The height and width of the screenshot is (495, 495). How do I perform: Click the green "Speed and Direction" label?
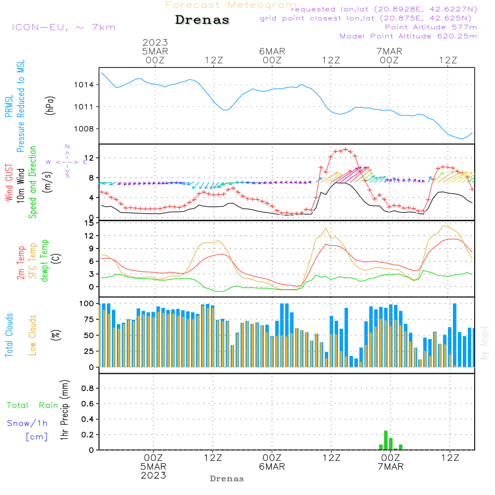point(32,182)
